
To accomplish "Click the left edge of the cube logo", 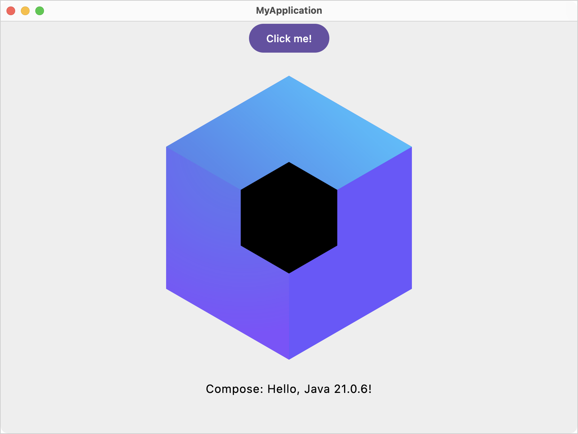I will tap(167, 216).
